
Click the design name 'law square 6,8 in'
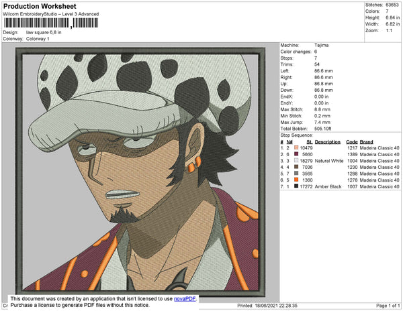pos(44,32)
